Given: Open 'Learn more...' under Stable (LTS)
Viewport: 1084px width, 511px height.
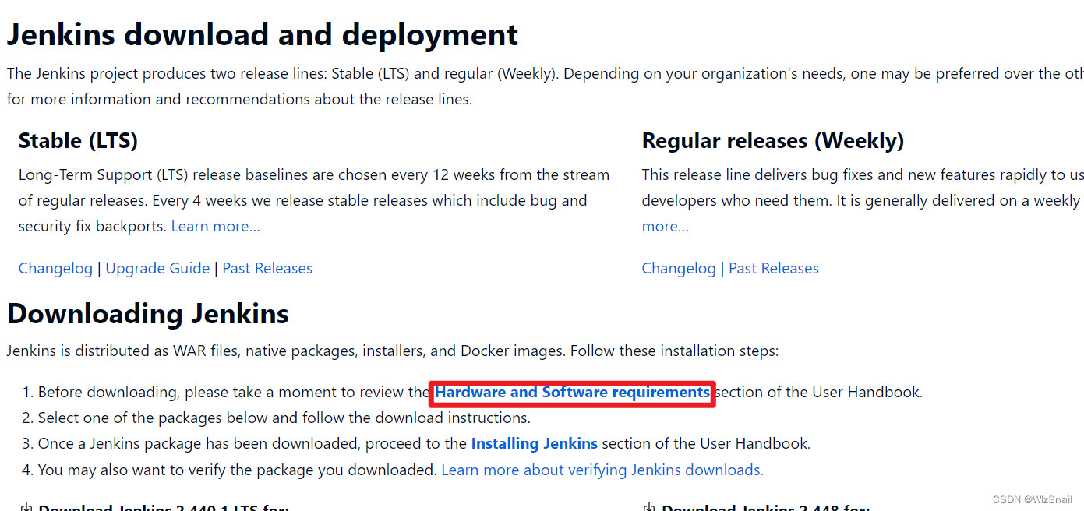Looking at the screenshot, I should pyautogui.click(x=216, y=226).
